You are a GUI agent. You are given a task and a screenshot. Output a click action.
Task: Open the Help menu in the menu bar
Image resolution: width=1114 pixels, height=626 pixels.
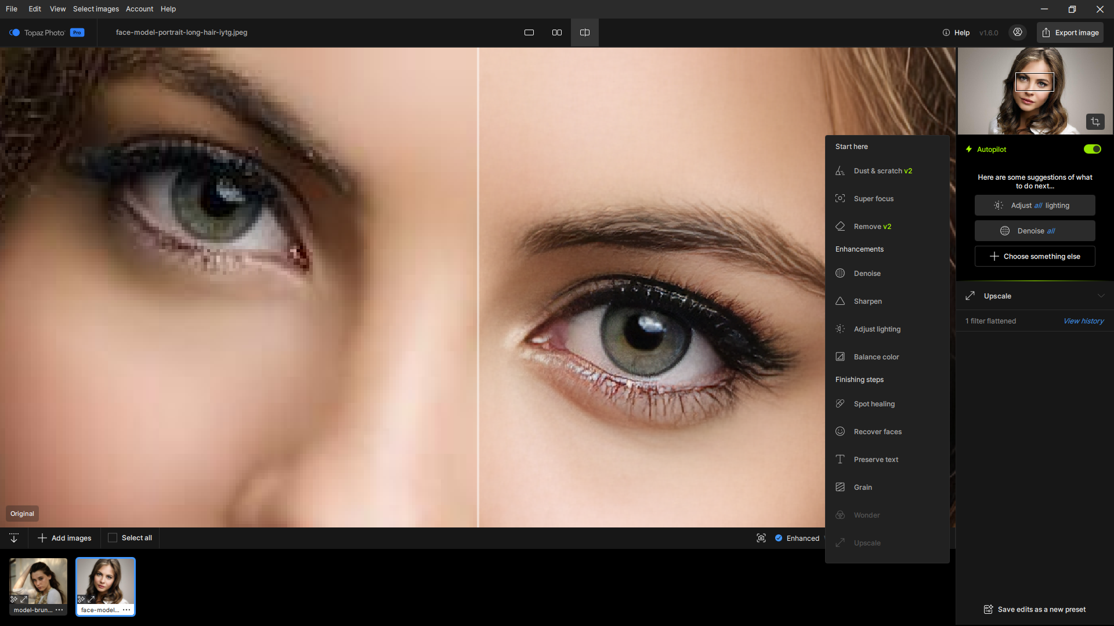tap(168, 9)
